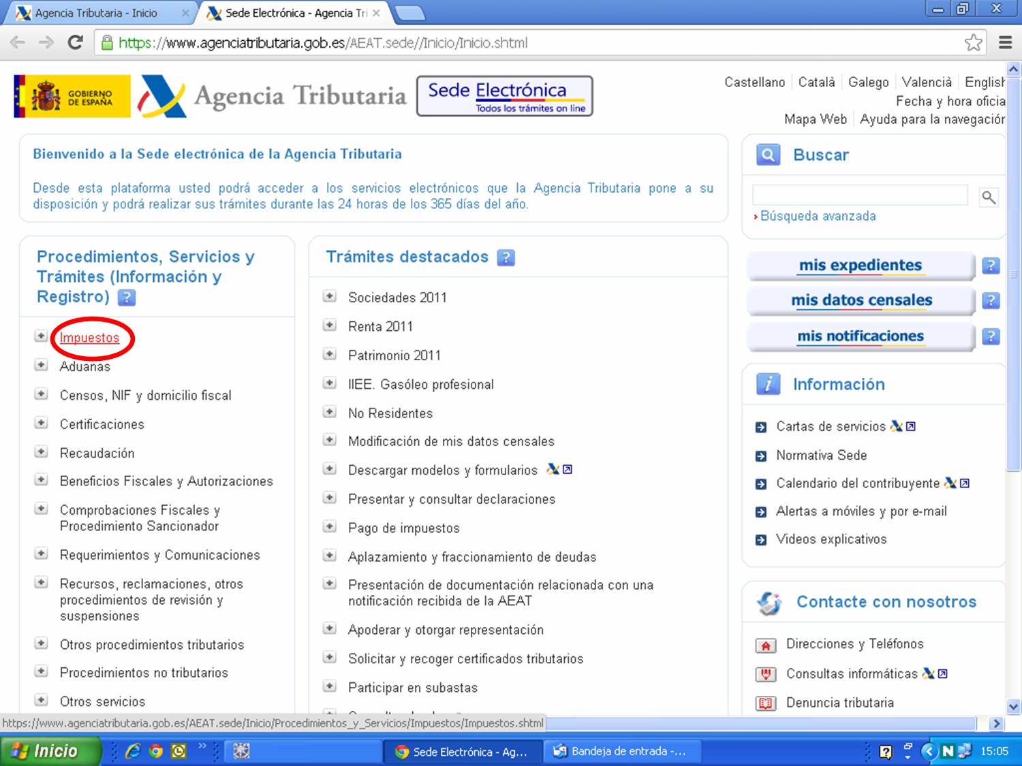Open the Windows Inicio start button
Viewport: 1022px width, 766px height.
49,751
